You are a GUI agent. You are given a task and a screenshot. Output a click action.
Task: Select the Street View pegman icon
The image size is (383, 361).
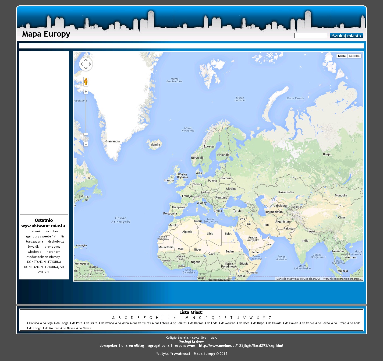coord(86,81)
